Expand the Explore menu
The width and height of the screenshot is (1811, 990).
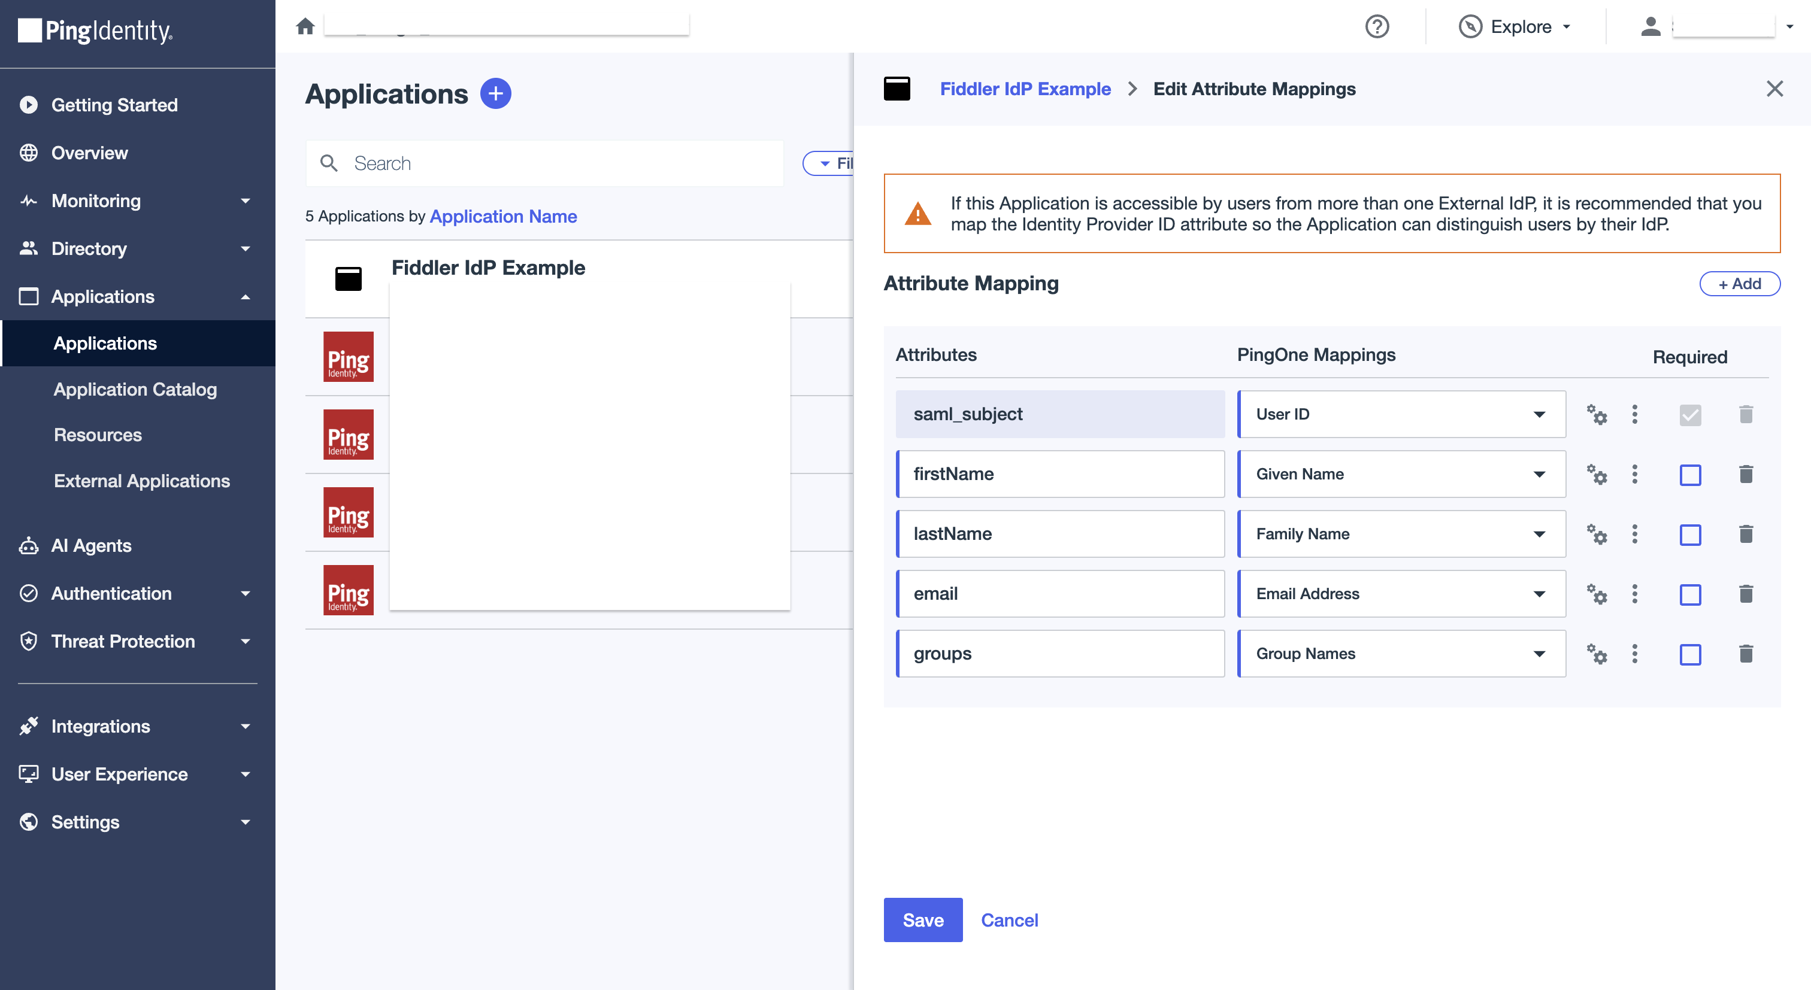(x=1516, y=27)
